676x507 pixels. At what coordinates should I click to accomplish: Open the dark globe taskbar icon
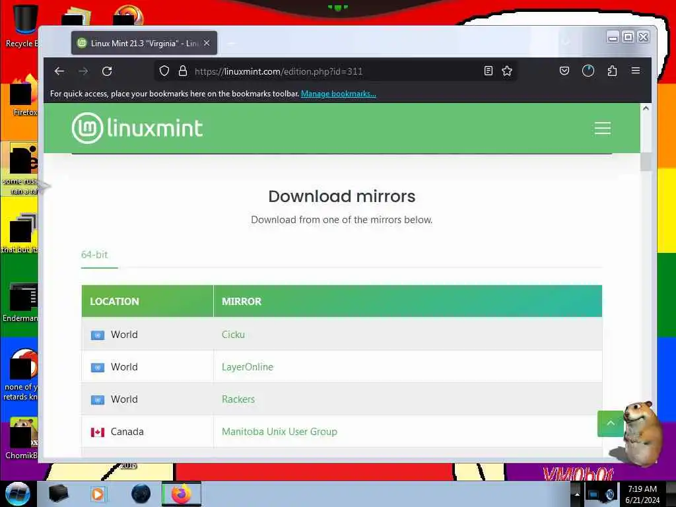coord(141,494)
